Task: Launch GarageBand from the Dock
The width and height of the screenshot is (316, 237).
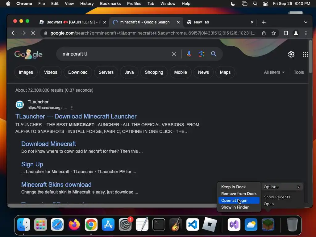Action: 176,225
